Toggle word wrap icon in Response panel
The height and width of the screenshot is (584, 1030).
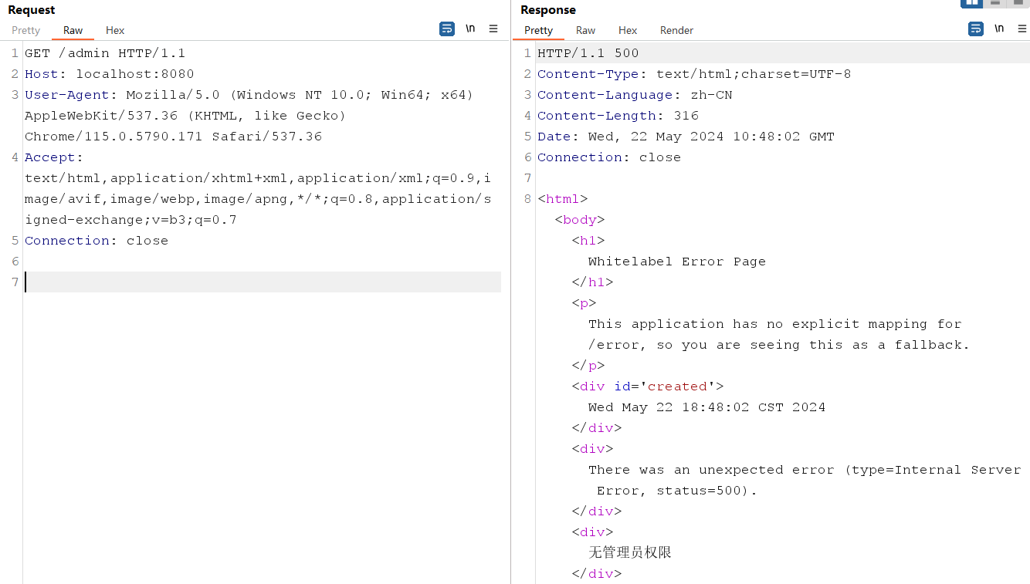click(976, 29)
